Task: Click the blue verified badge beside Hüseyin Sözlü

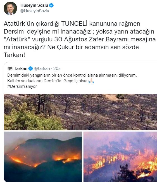Action: click(51, 5)
